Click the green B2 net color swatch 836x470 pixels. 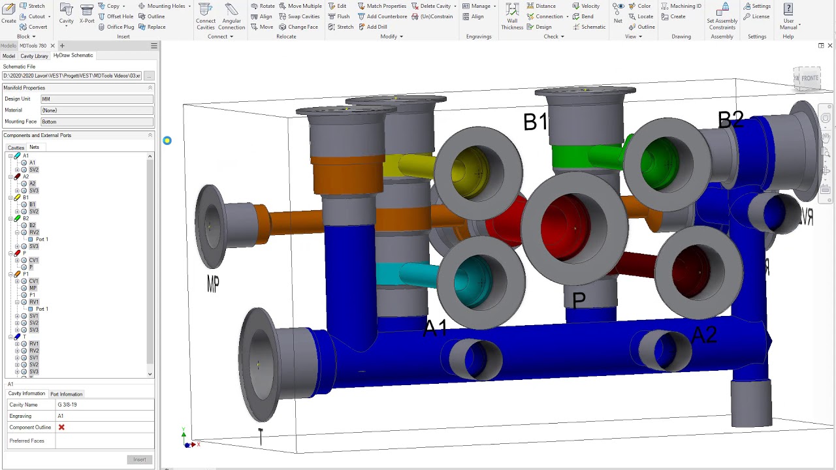tap(18, 219)
